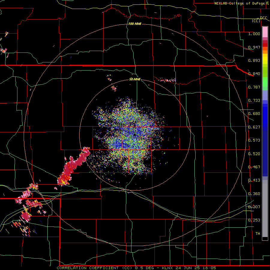Screen dimensions: 270x270
Task: Click the 50 NMI range ring label
Action: click(x=135, y=79)
